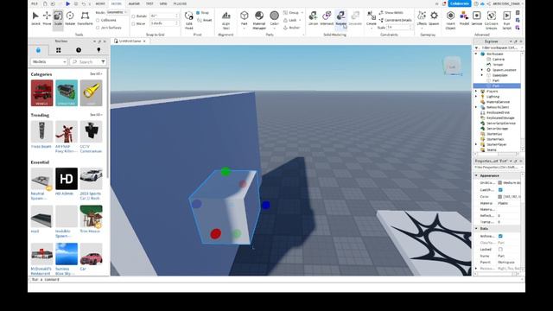Toggle the Move snap checkbox

(133, 23)
